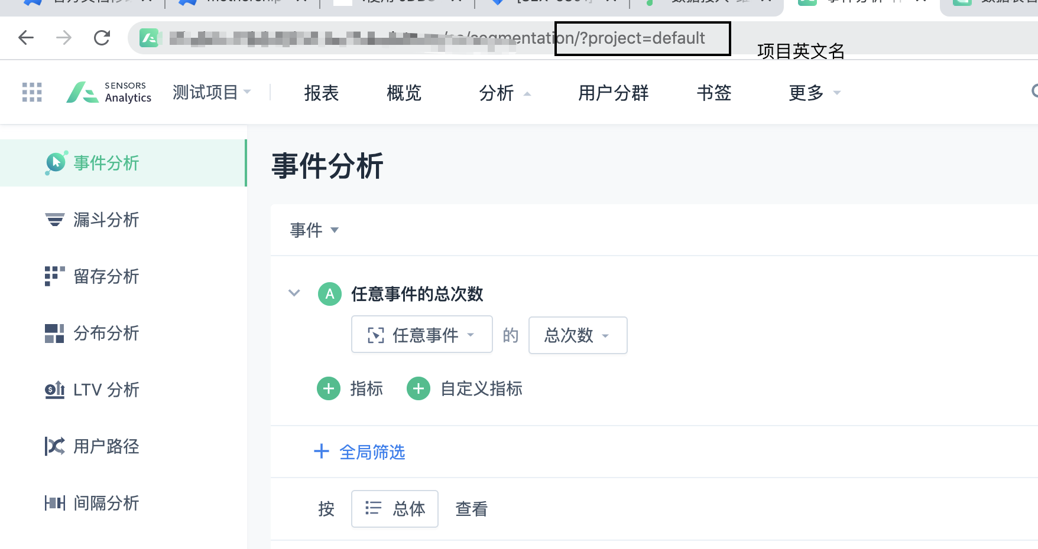Select the 留存分析 icon
The height and width of the screenshot is (549, 1038).
tap(54, 276)
